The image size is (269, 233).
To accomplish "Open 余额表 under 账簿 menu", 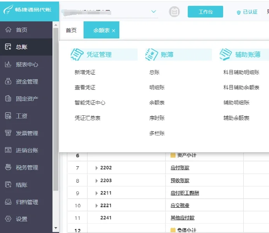I will pyautogui.click(x=157, y=103).
